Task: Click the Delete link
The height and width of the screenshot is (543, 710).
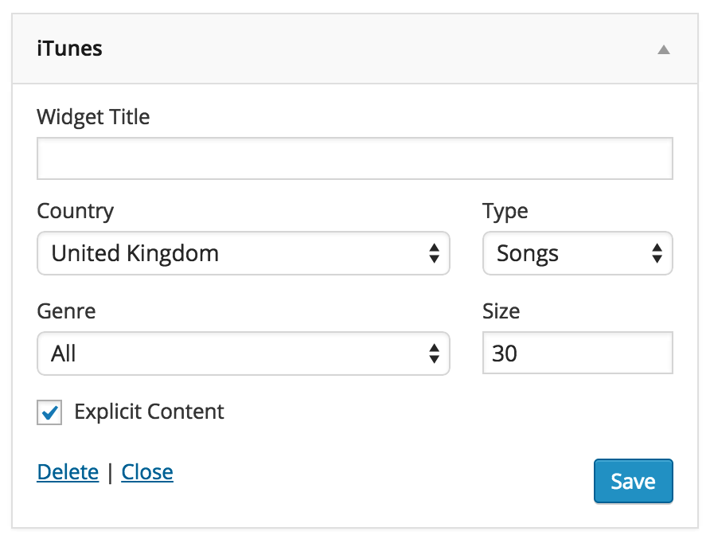Action: [68, 472]
